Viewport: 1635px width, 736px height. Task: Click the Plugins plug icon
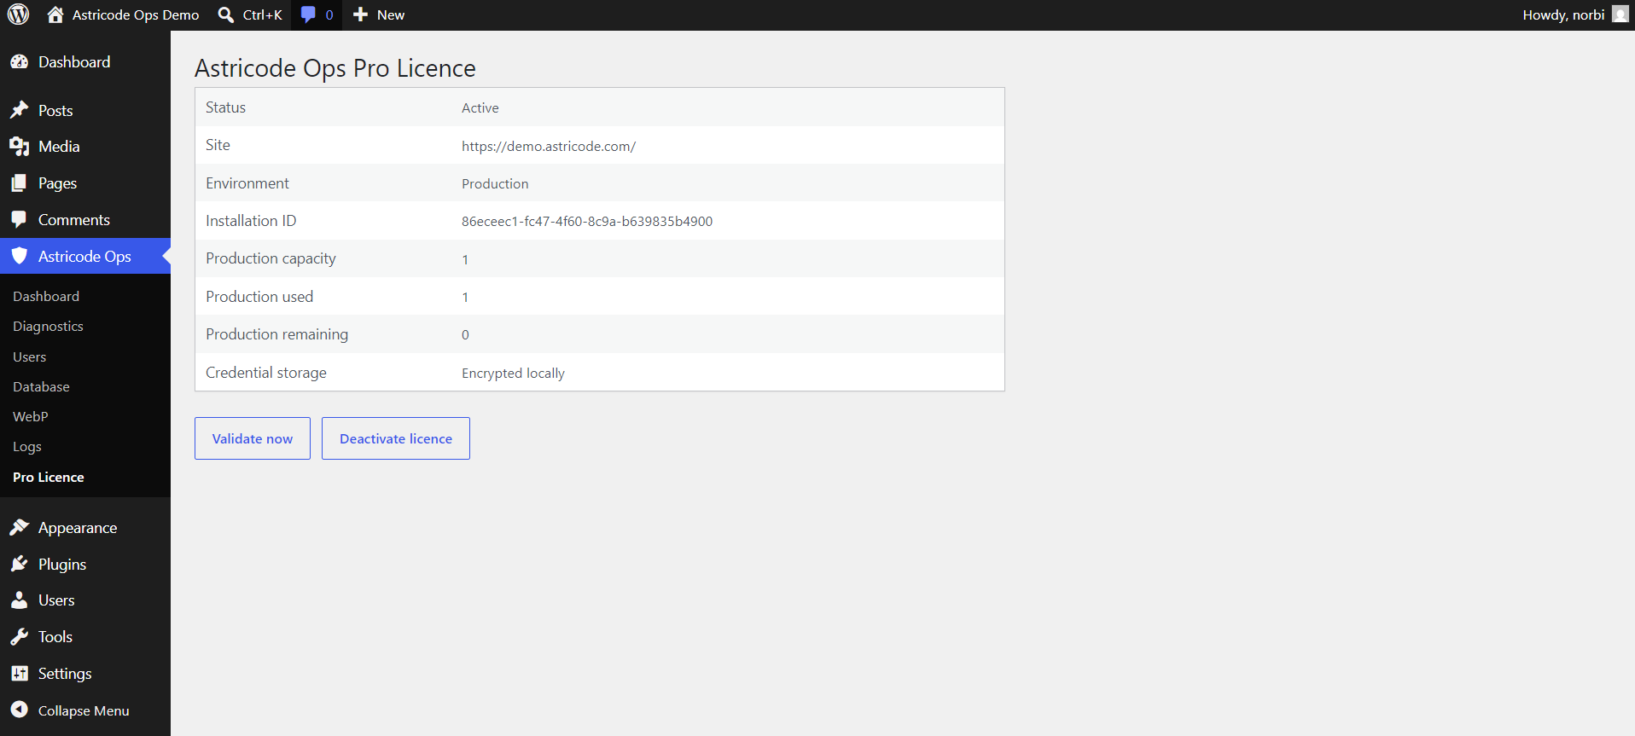pyautogui.click(x=19, y=564)
